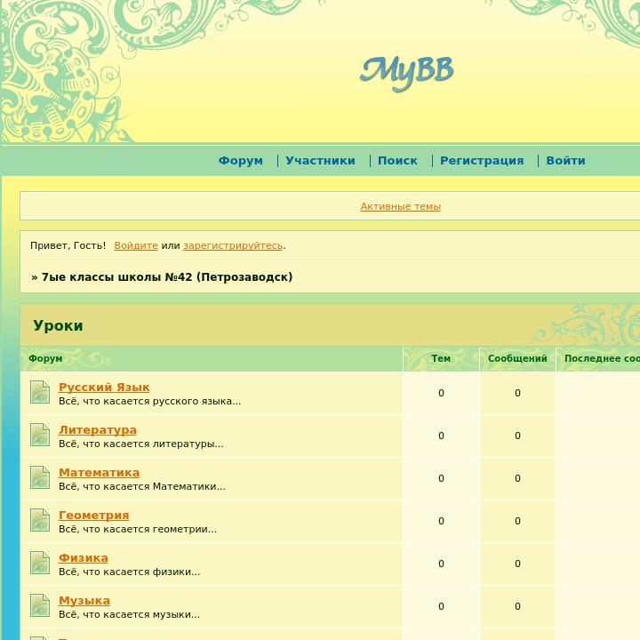Click description 'Всё, что касается русского языка...'
Viewport: 640px width, 640px height.
click(x=150, y=401)
